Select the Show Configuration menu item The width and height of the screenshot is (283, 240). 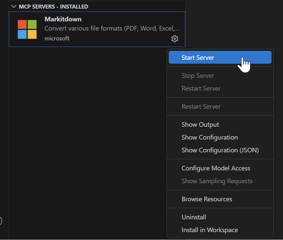(209, 138)
